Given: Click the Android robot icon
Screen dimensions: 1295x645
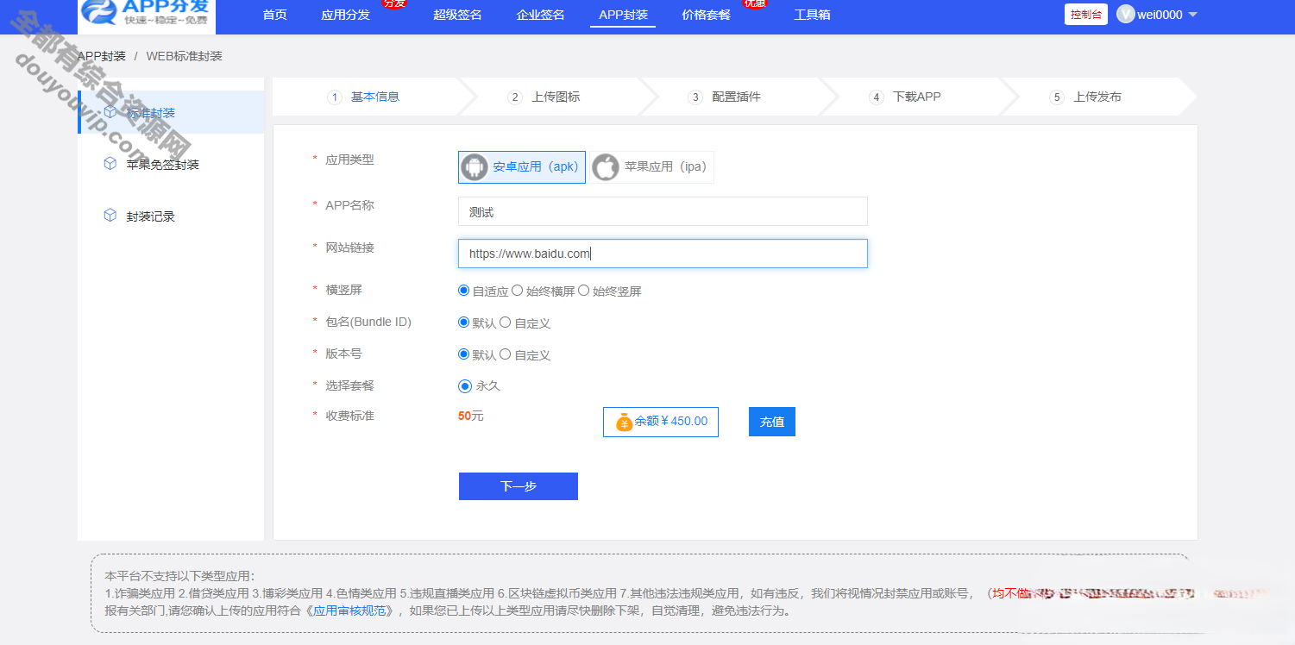Looking at the screenshot, I should (475, 167).
